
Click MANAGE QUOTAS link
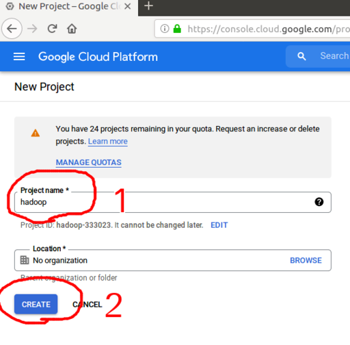(89, 162)
